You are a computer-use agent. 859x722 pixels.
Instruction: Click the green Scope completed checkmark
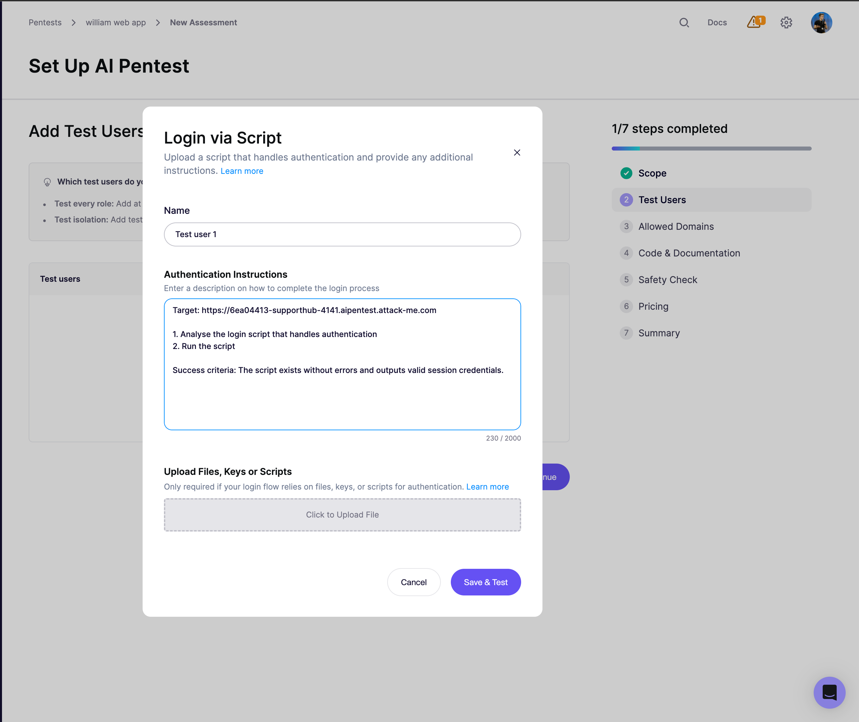point(626,173)
